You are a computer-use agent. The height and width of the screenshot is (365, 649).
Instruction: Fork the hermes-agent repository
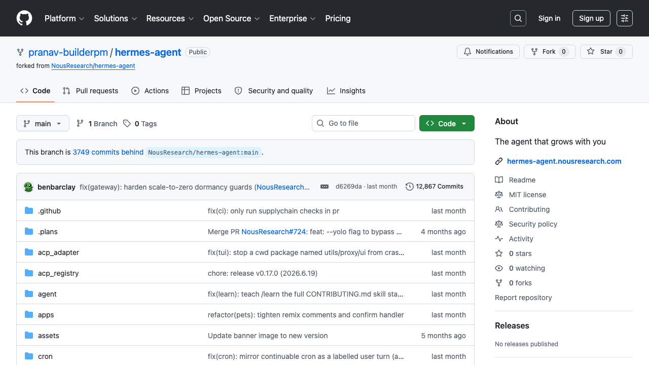(550, 52)
